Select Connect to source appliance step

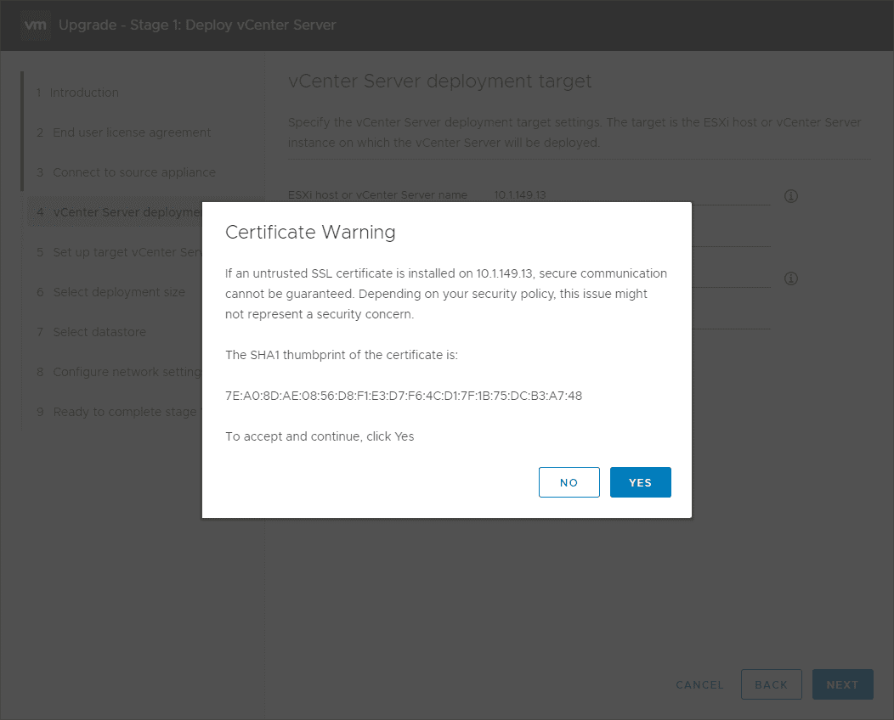coord(134,172)
